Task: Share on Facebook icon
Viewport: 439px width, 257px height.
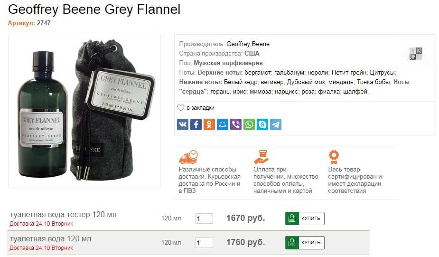Action: [x=196, y=124]
